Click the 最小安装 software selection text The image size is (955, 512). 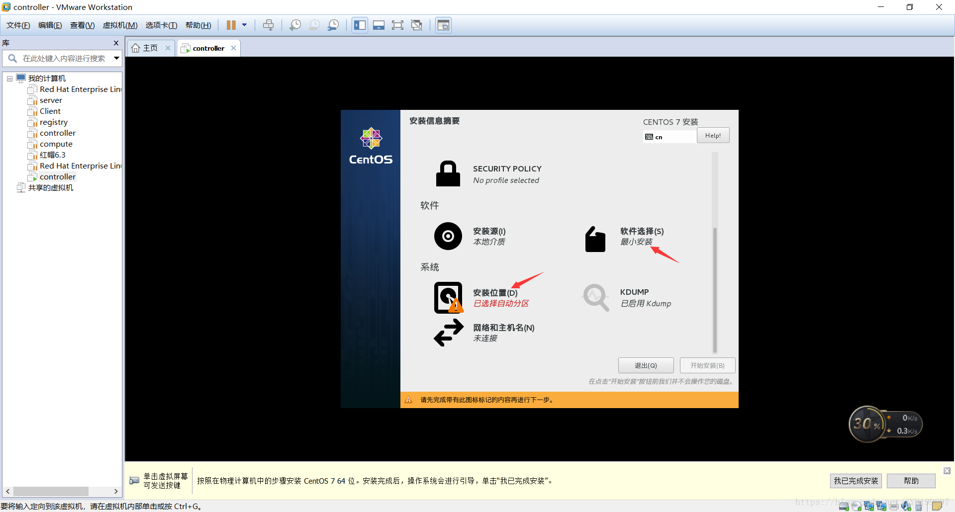pyautogui.click(x=636, y=242)
